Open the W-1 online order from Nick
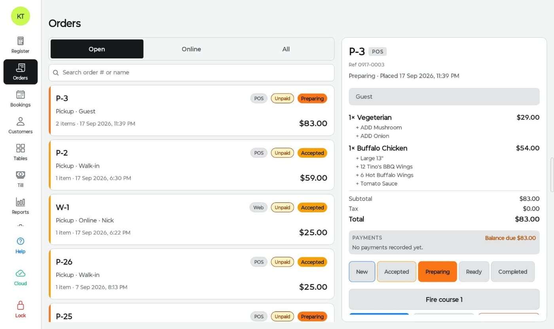The image size is (554, 329). [x=192, y=219]
